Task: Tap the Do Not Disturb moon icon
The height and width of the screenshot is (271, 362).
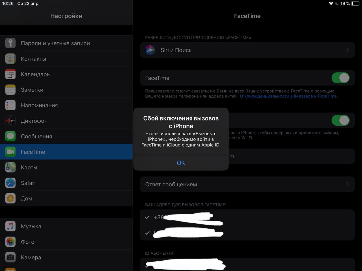Action: click(x=337, y=3)
